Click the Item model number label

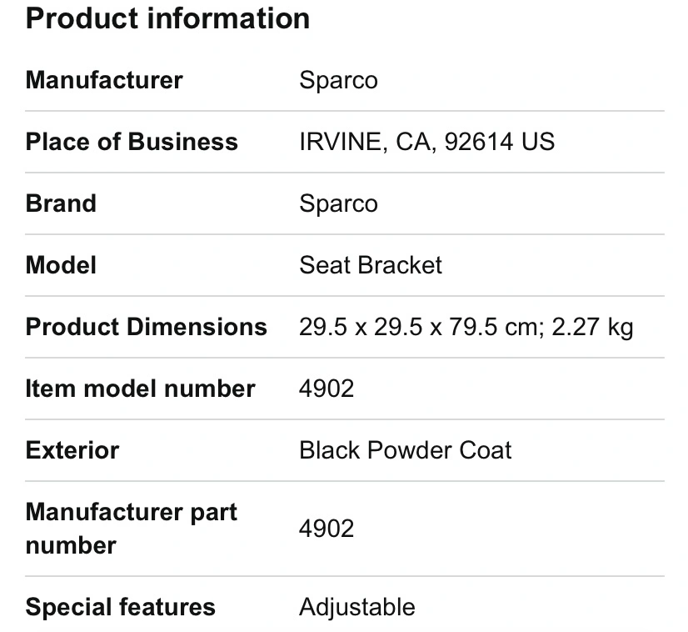140,389
